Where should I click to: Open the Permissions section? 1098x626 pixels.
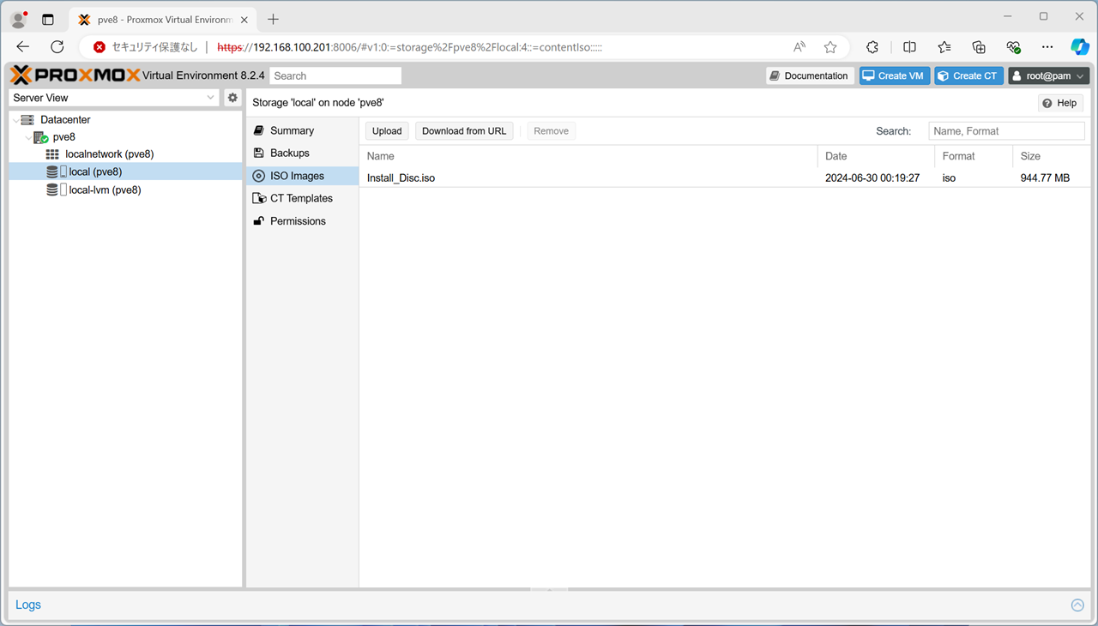(297, 221)
